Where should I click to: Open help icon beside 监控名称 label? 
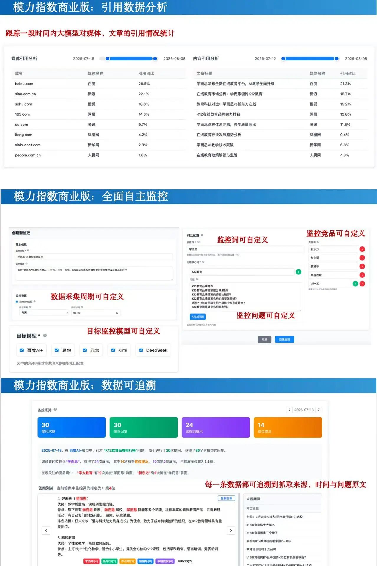pyautogui.click(x=28, y=250)
